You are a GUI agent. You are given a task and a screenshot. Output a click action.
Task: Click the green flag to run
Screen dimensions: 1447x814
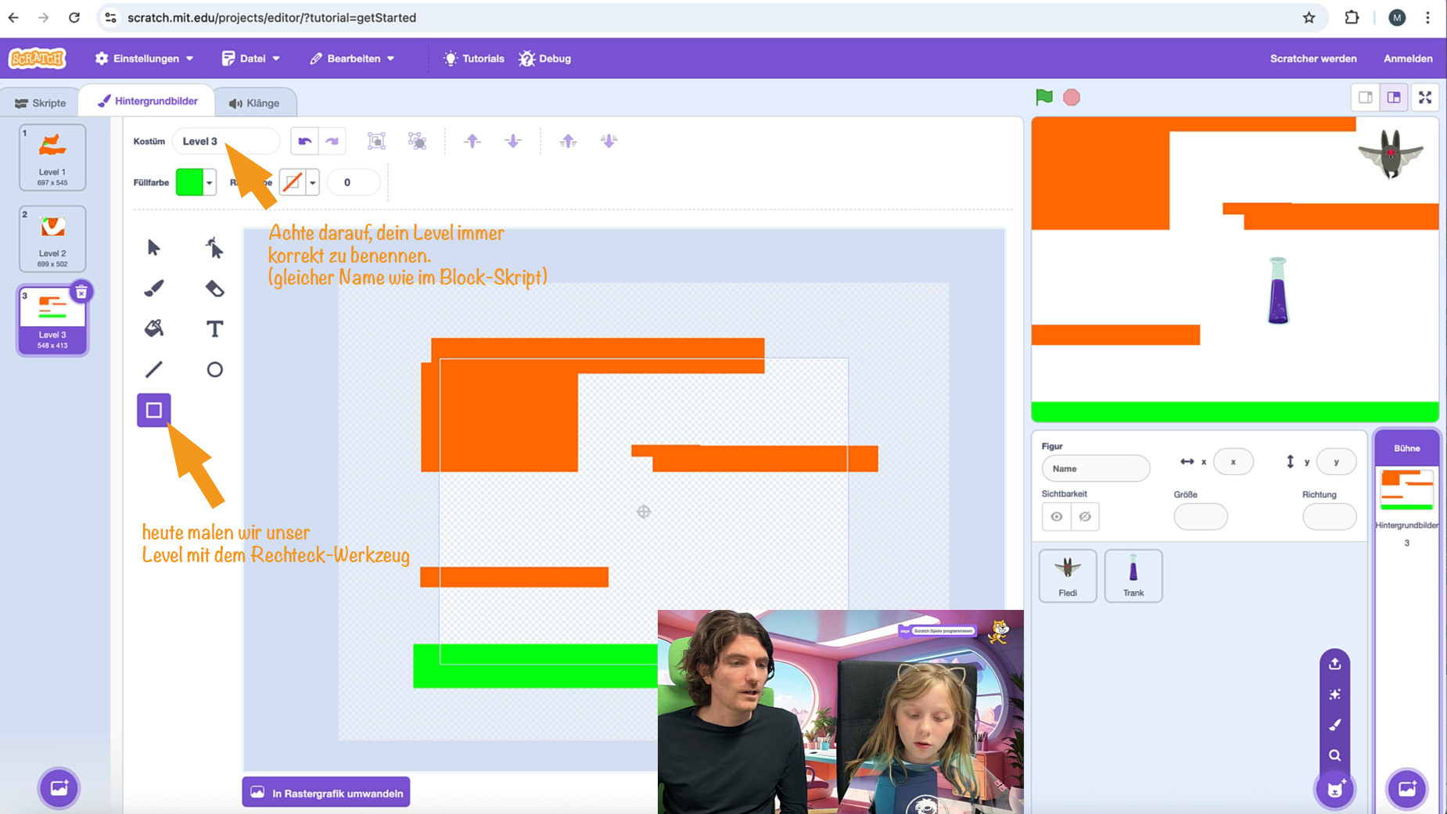coord(1044,97)
